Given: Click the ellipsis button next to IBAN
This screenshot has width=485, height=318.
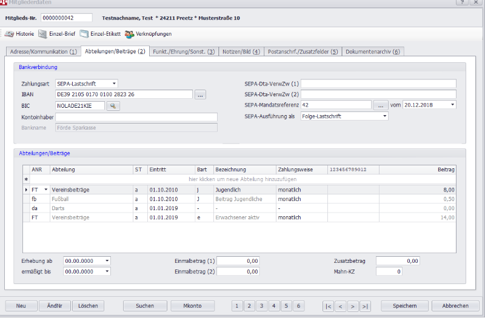Looking at the screenshot, I should (x=200, y=94).
